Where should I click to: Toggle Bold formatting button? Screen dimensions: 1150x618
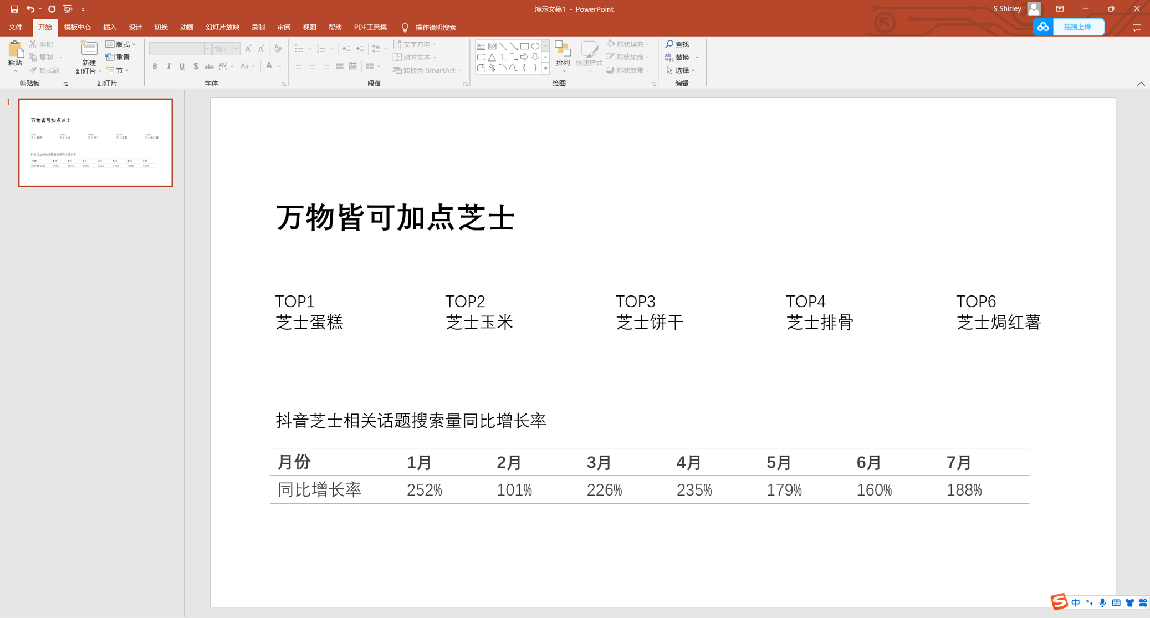(x=155, y=67)
